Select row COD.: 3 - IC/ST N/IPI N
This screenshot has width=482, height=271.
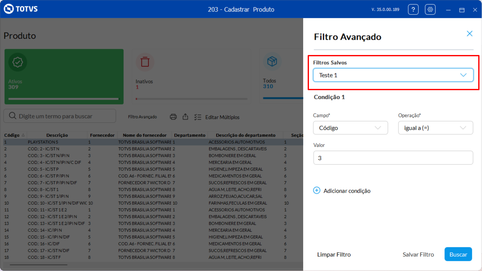point(153,155)
